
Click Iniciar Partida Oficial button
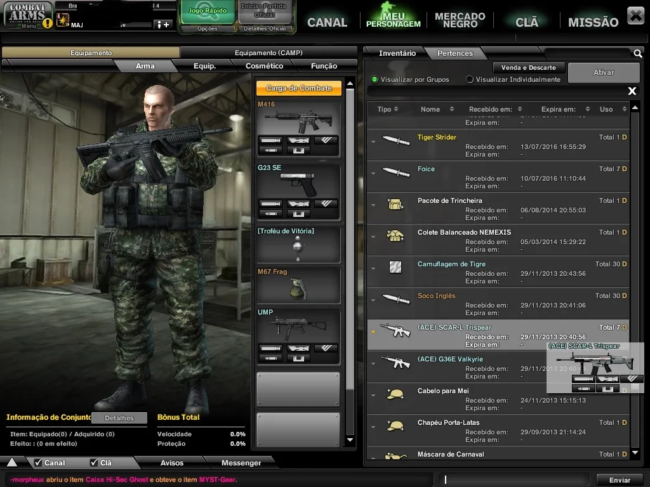click(x=264, y=11)
